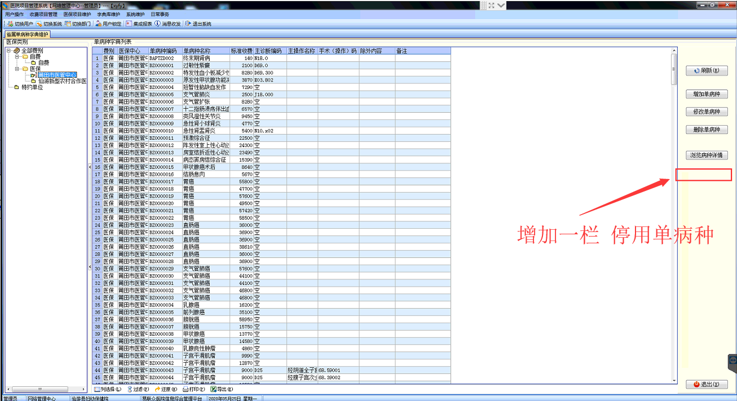The width and height of the screenshot is (737, 401).
Task: Select the 省属单病种字典维护 tab
Action: (x=28, y=34)
